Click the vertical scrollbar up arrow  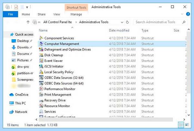(x=189, y=29)
